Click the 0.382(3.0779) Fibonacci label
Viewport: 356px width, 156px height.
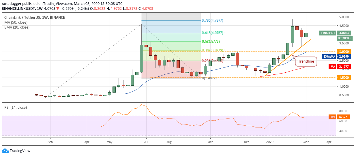click(213, 50)
